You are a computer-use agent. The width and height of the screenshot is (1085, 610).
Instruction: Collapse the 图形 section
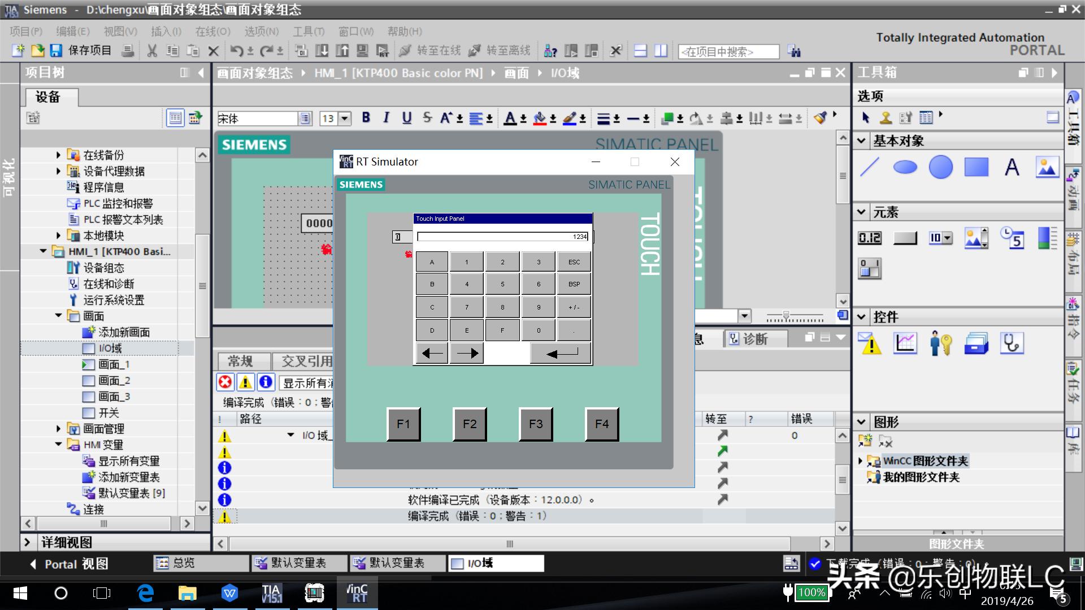(862, 422)
